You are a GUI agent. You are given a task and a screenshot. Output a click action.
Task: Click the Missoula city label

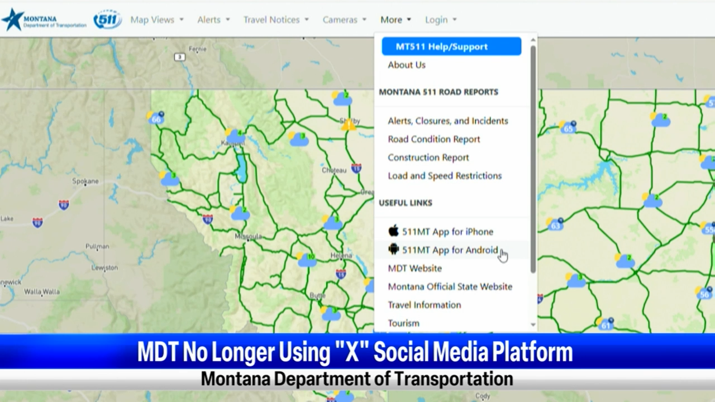248,237
